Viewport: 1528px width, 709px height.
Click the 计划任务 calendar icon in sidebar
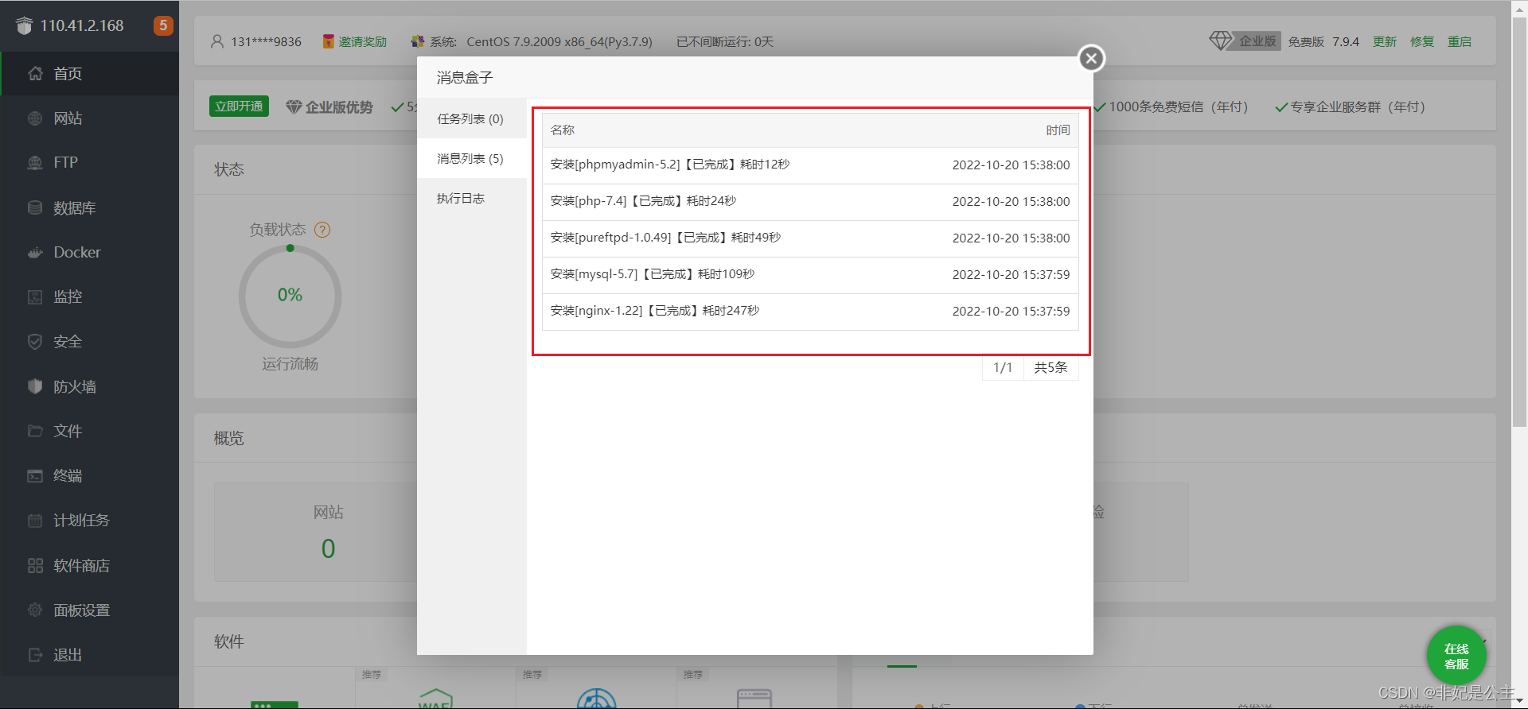point(35,521)
